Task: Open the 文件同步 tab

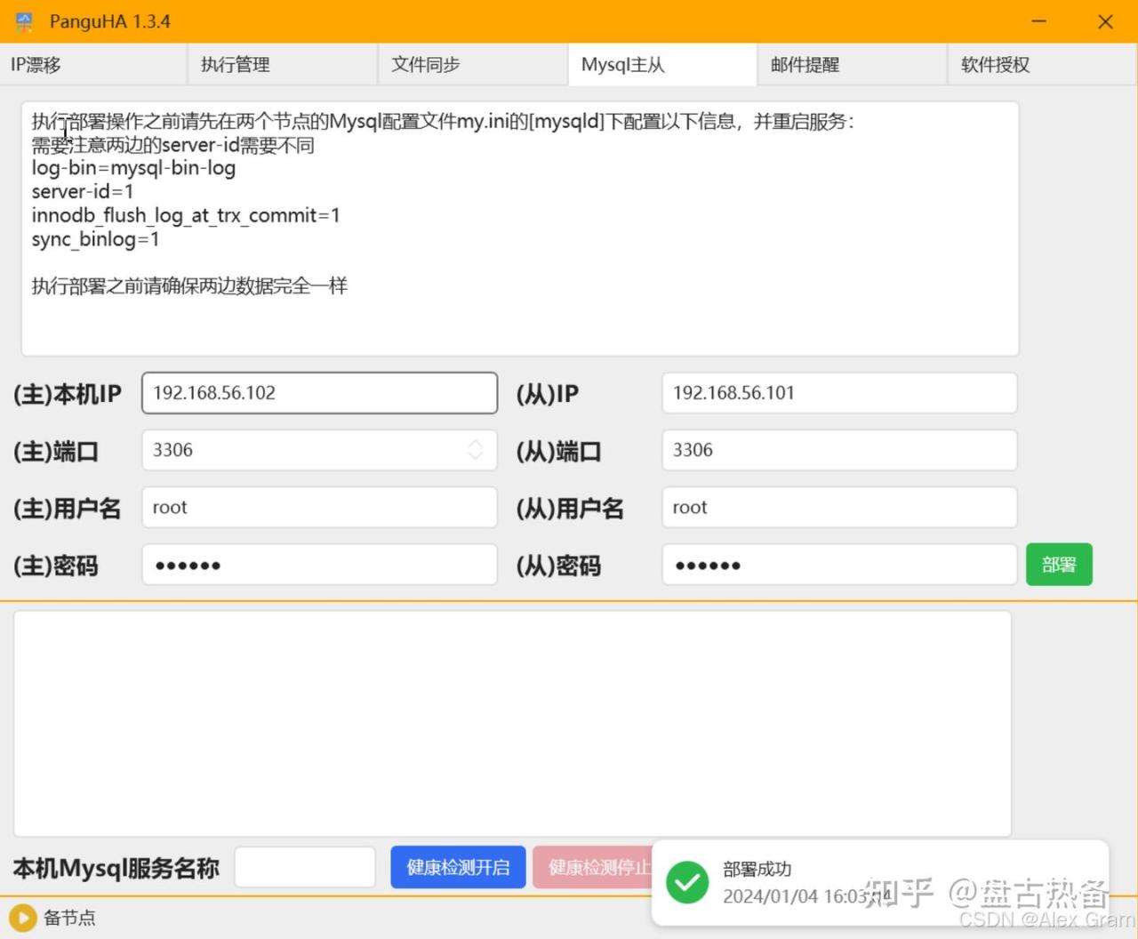Action: 473,65
